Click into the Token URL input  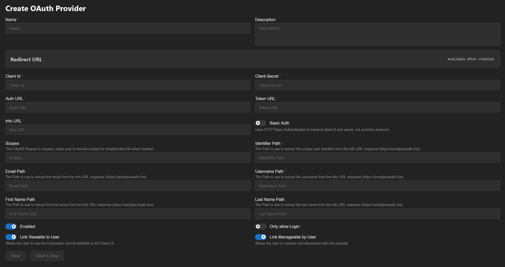tap(378, 107)
